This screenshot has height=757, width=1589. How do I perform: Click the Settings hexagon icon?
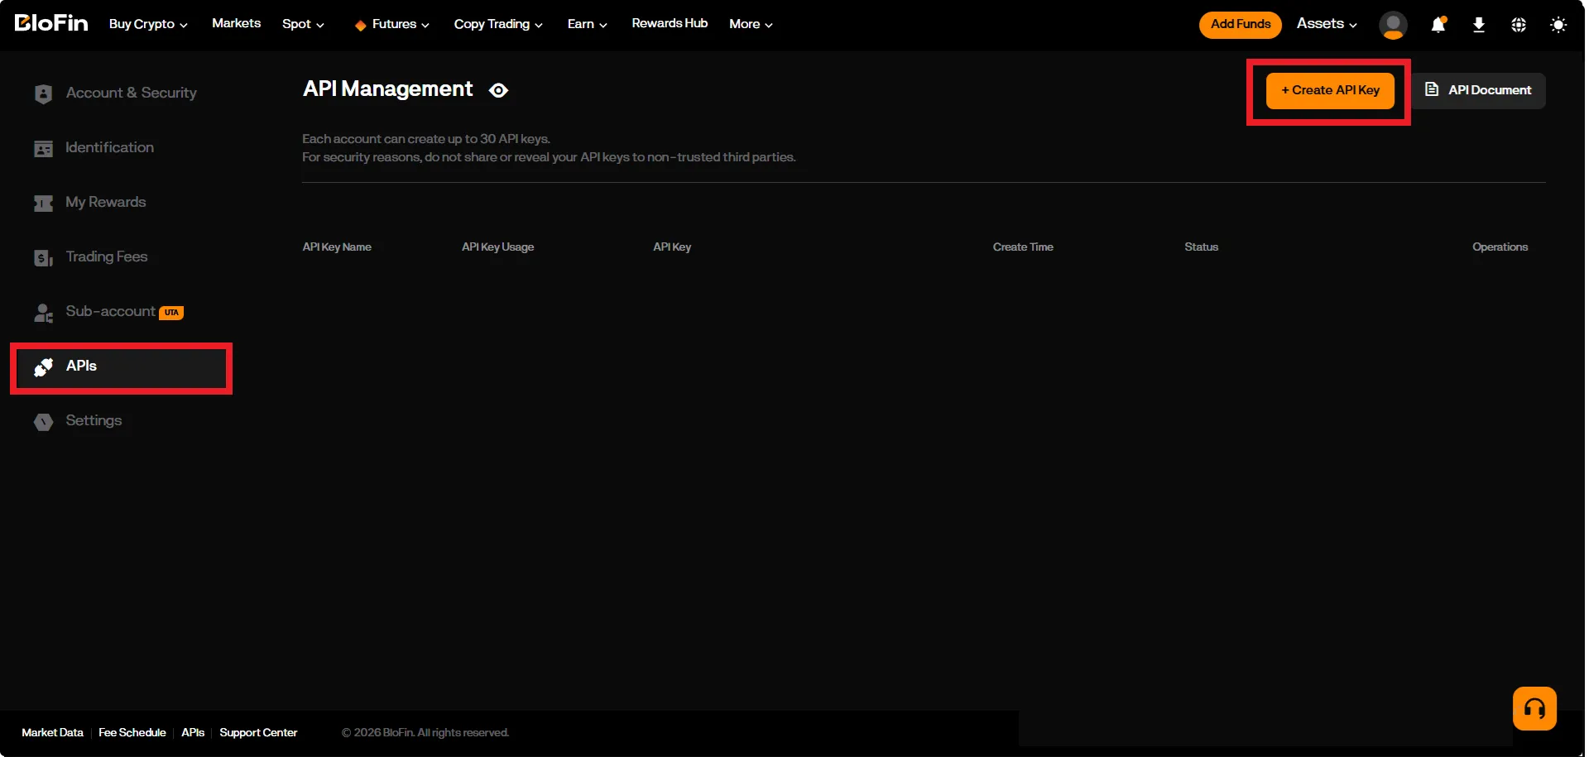44,421
